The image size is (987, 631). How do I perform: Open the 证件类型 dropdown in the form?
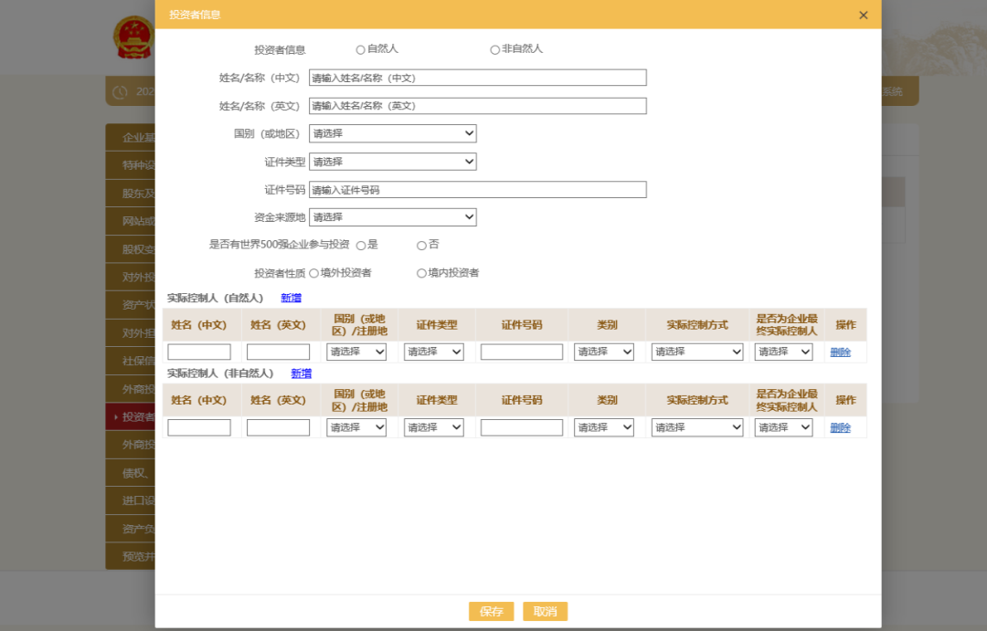point(392,161)
